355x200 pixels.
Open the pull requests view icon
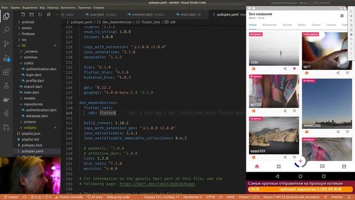point(6,127)
